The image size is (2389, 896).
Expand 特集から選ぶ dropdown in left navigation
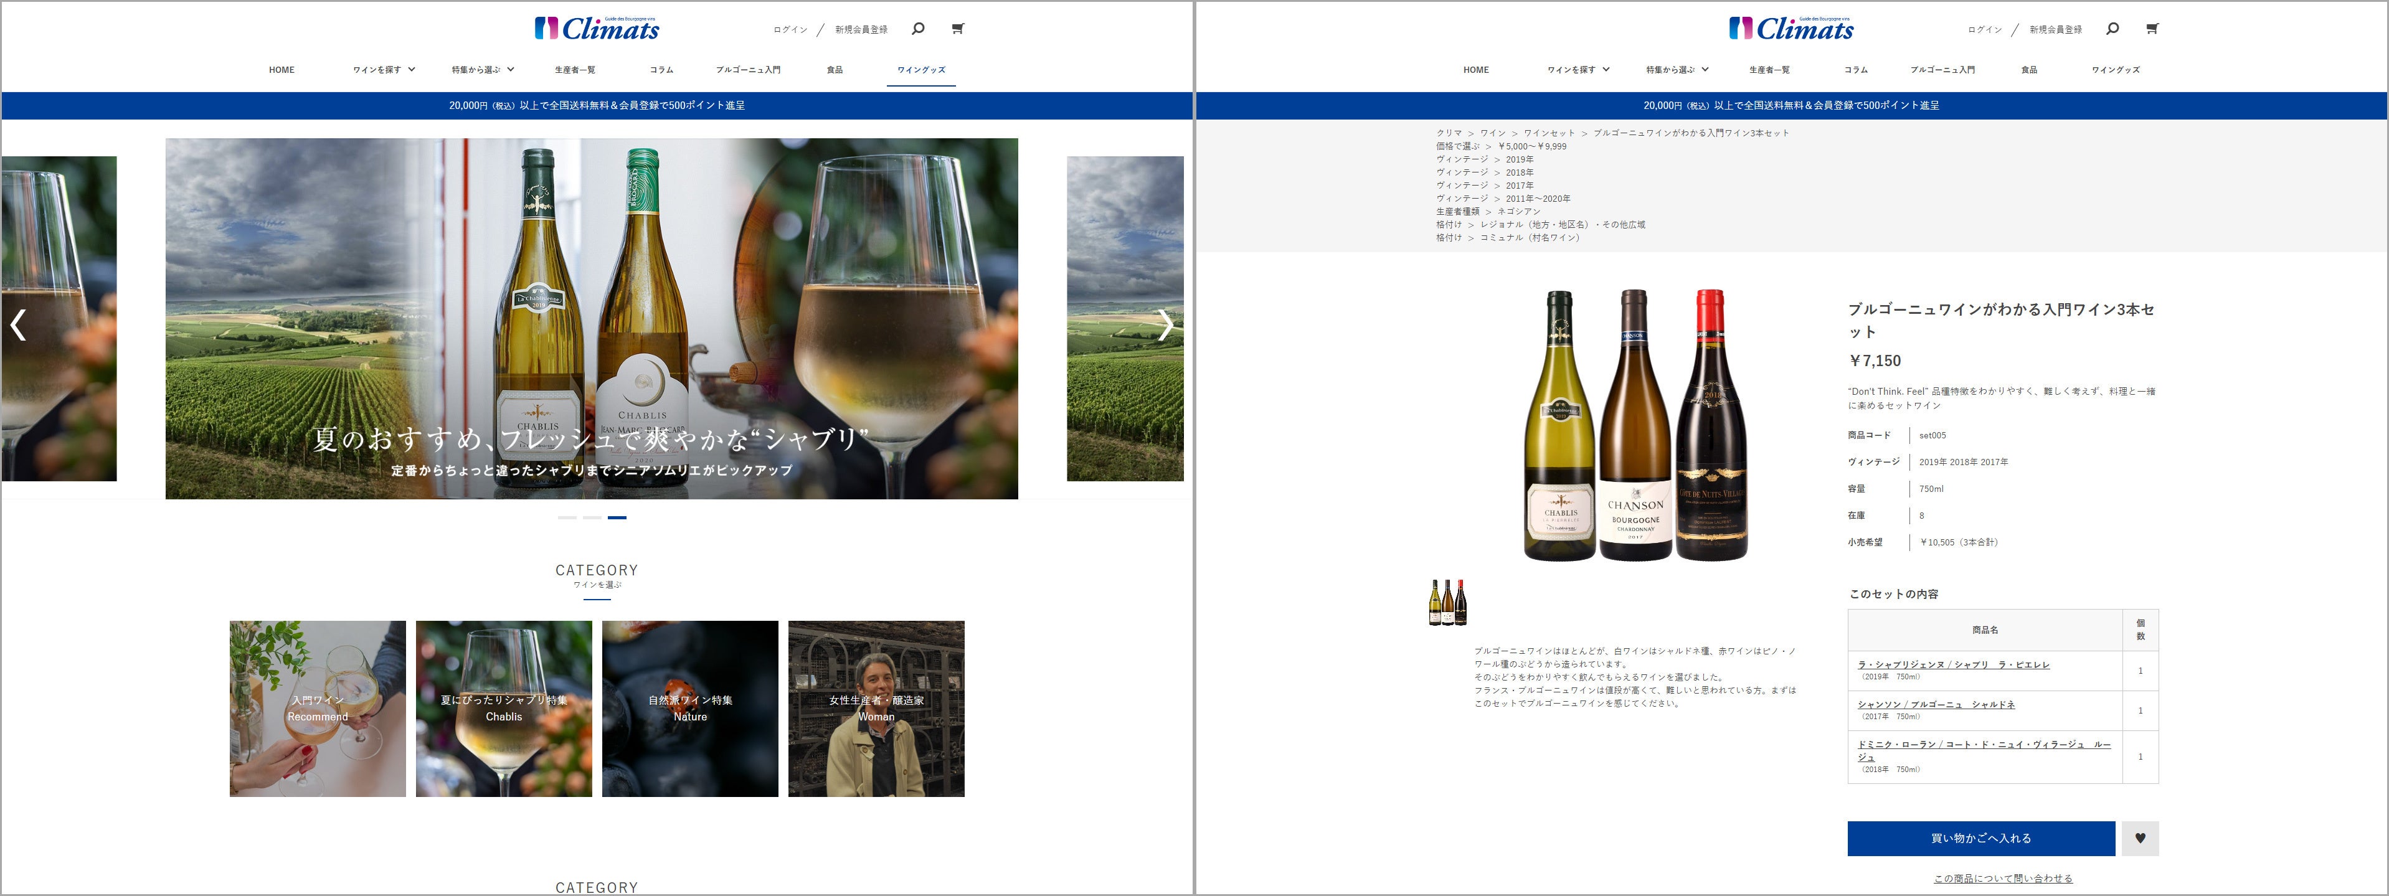[482, 70]
